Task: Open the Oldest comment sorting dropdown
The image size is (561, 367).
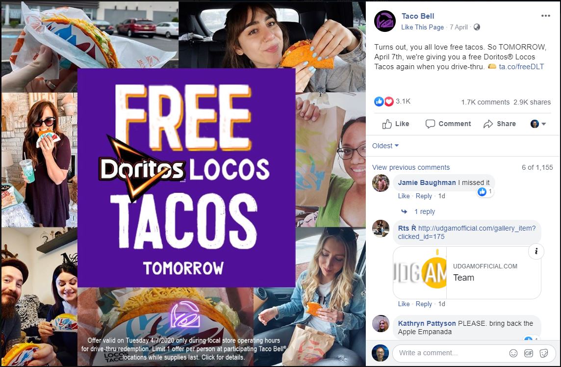Action: [x=385, y=146]
